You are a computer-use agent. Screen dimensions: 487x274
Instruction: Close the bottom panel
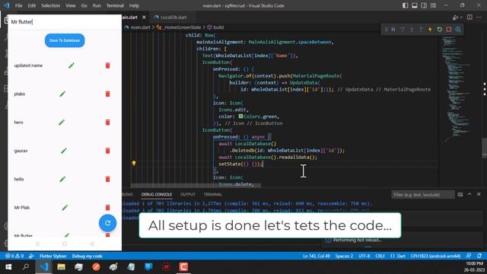pos(479,194)
